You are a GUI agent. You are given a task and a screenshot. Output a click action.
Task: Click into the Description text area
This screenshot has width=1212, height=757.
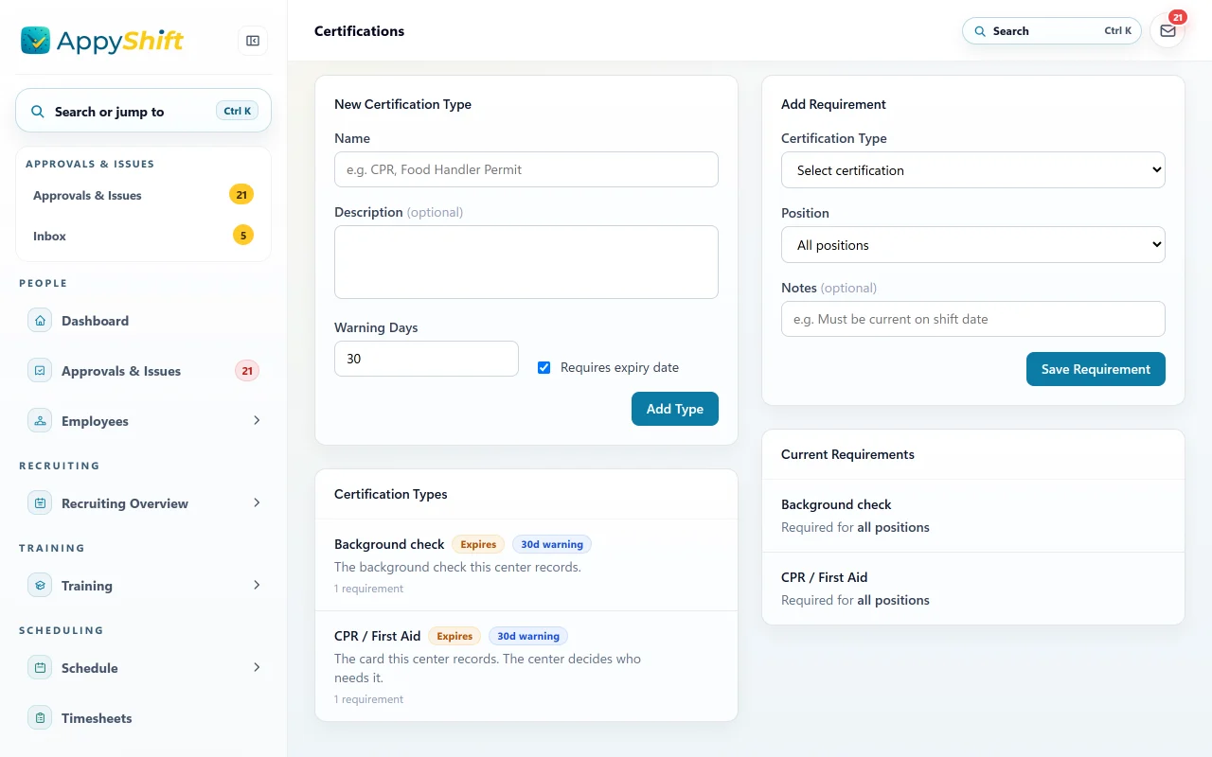point(526,262)
